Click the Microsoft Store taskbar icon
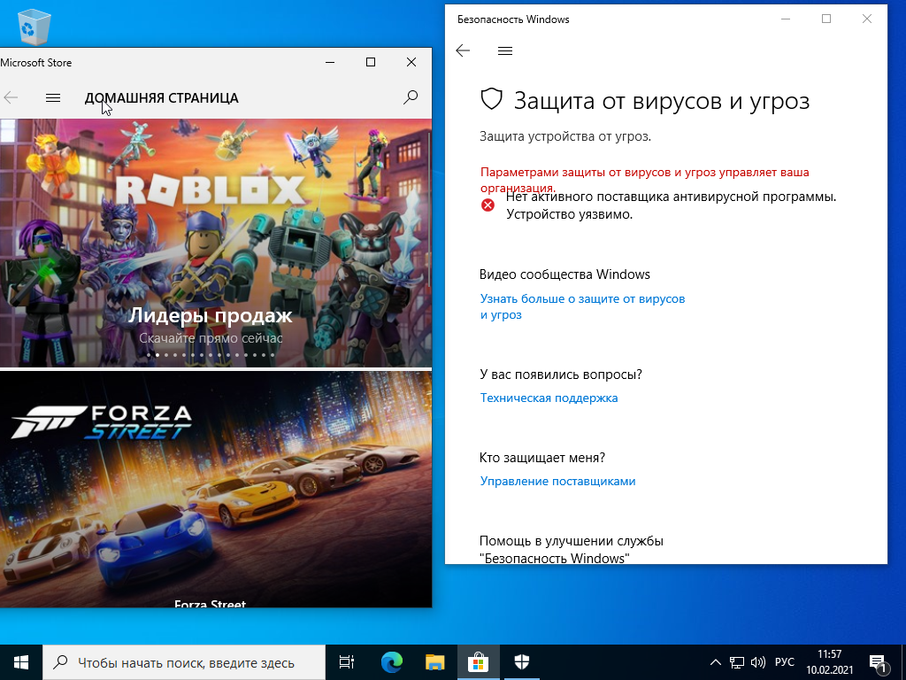This screenshot has width=906, height=680. 479,662
